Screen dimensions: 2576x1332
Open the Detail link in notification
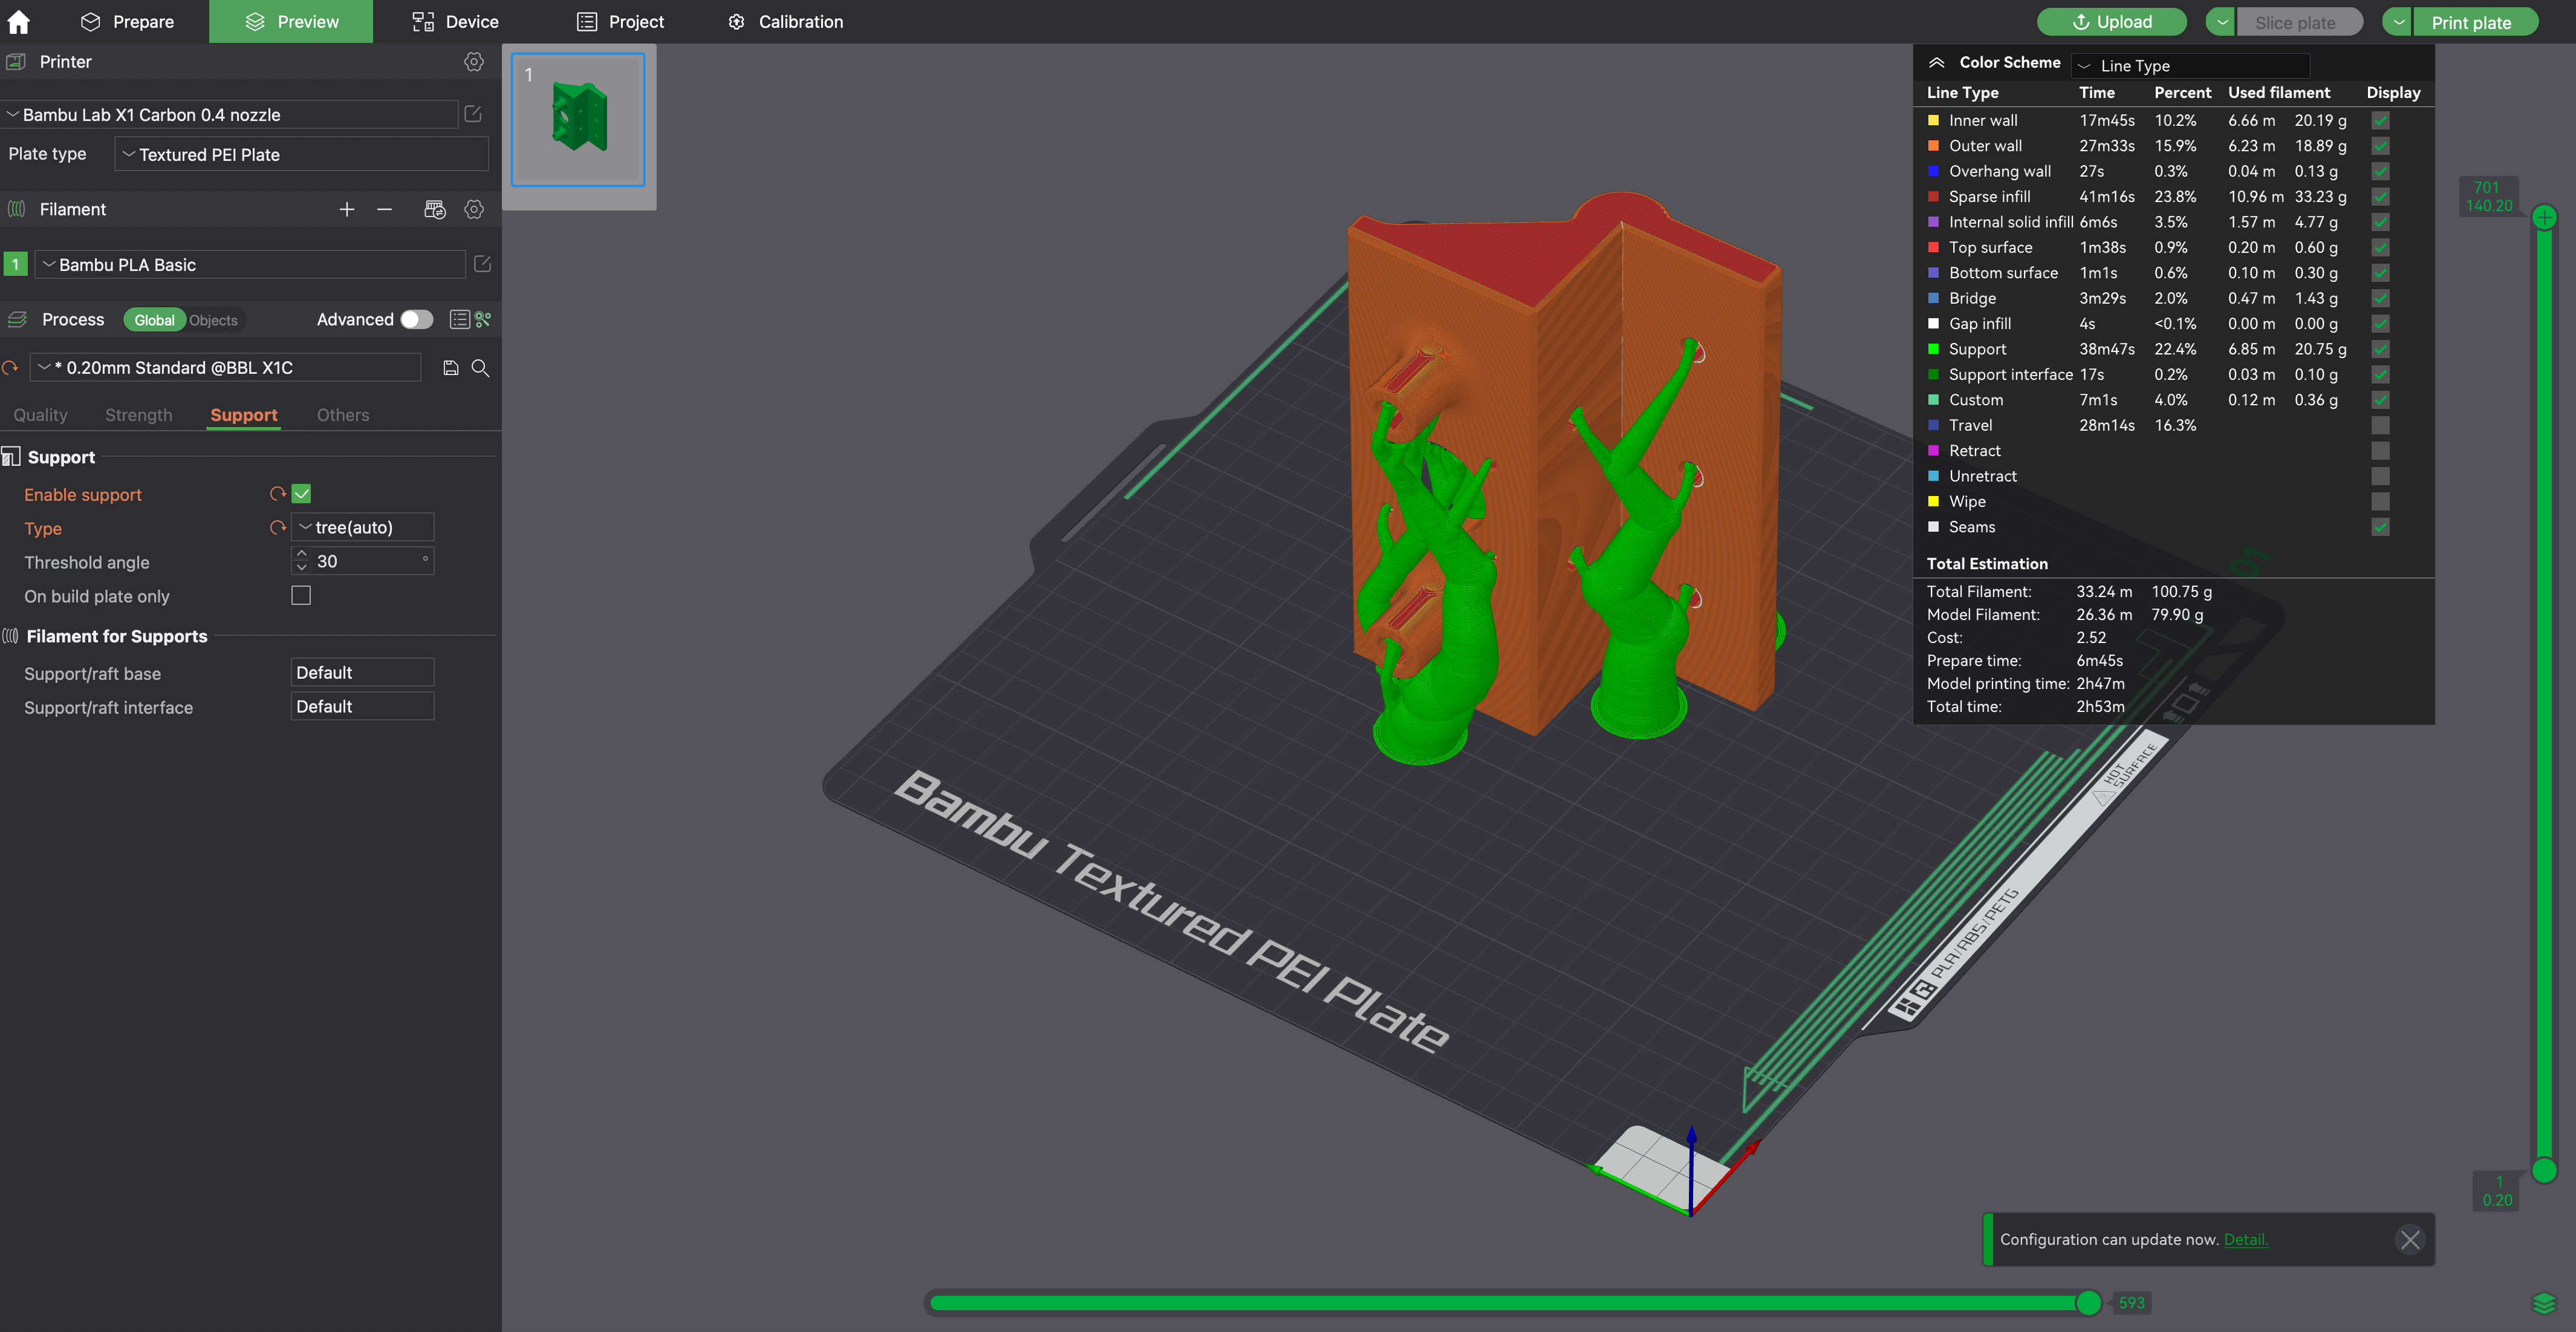pyautogui.click(x=2246, y=1240)
